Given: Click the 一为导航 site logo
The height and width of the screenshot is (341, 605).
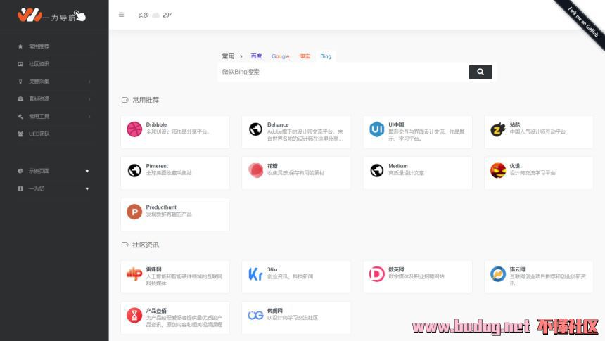Looking at the screenshot, I should (x=51, y=15).
